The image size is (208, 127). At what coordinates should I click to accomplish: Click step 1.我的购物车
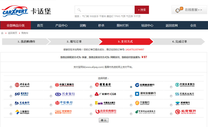(26, 42)
